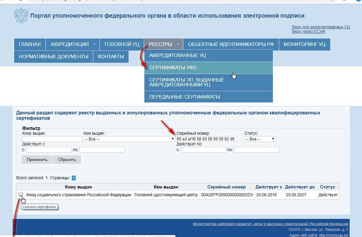Open the ГОЛОВНОЙ УЦ menu item
Screen dimensions: 362x237
tap(122, 44)
